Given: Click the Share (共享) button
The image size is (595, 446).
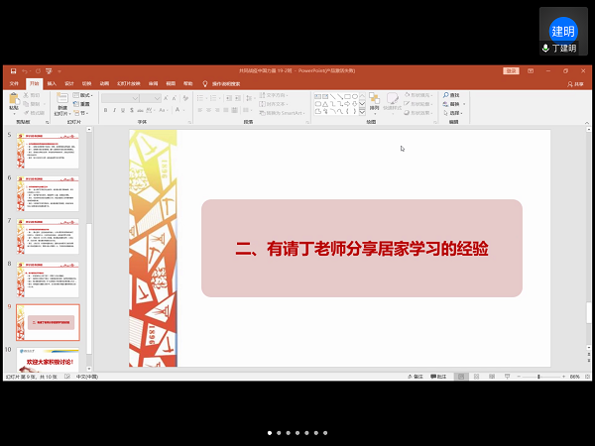Looking at the screenshot, I should point(575,83).
